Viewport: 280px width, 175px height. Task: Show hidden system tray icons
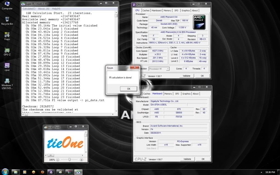[261, 172]
